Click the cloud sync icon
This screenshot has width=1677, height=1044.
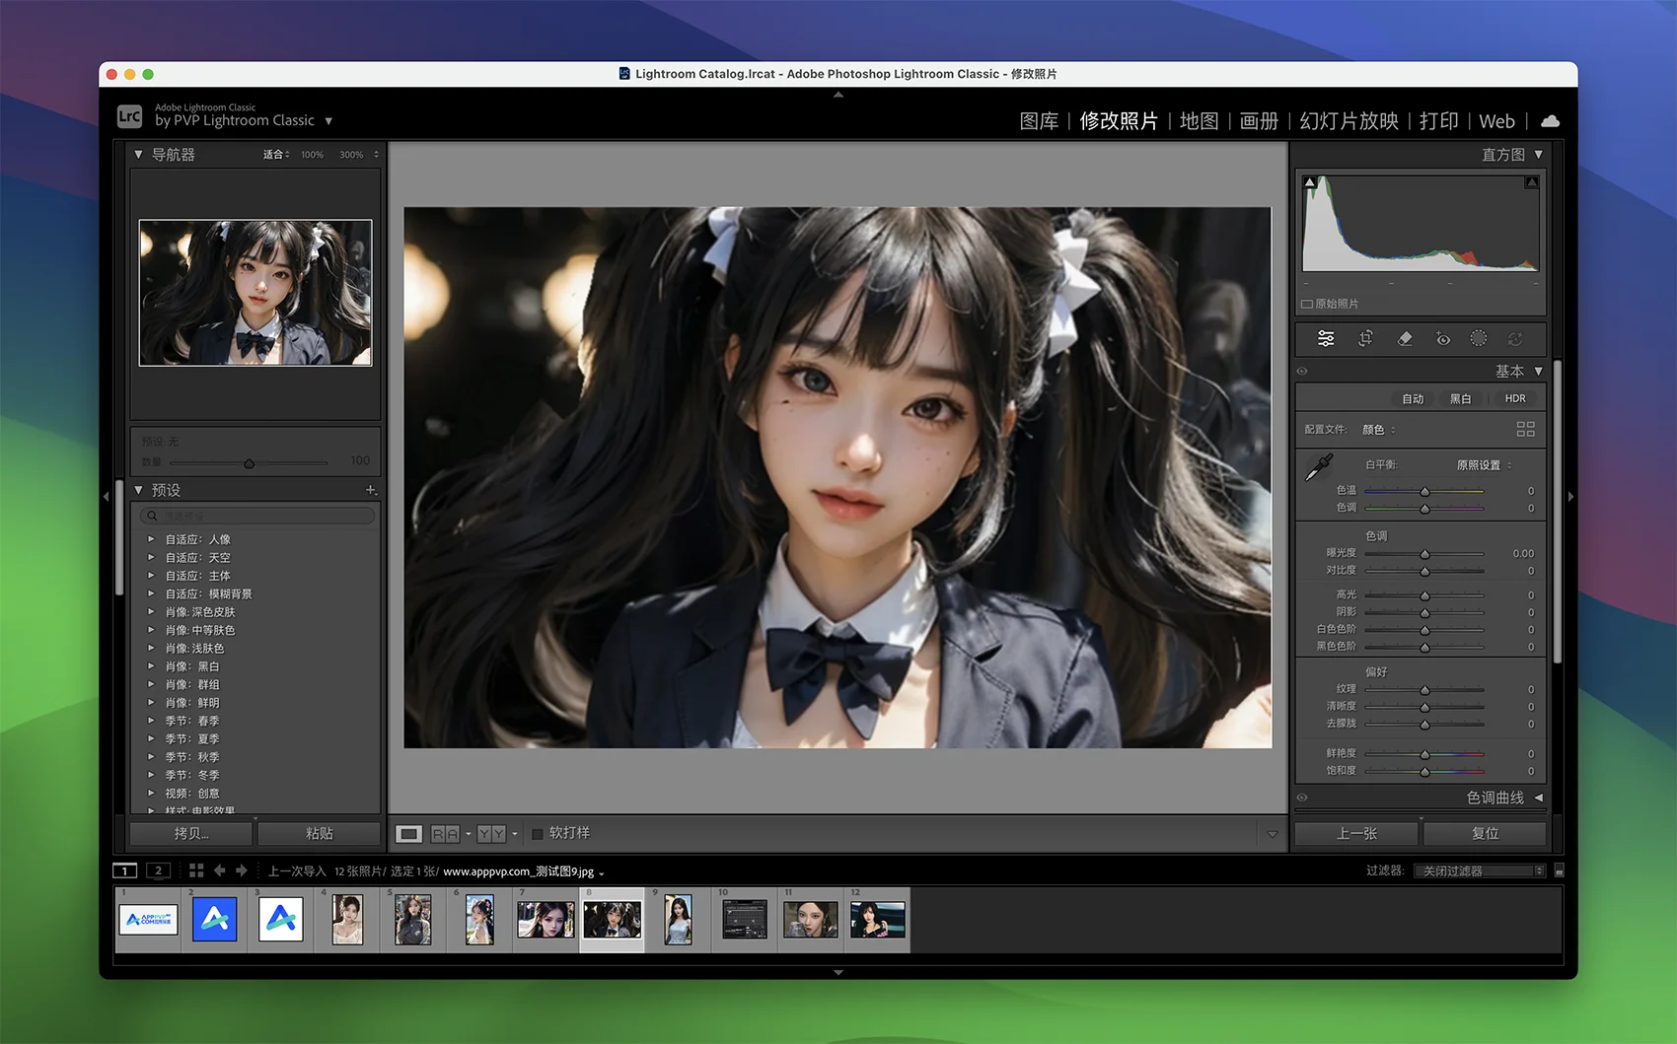click(1550, 121)
